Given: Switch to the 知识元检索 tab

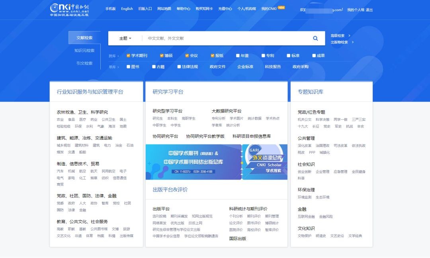Looking at the screenshot, I should [x=84, y=51].
